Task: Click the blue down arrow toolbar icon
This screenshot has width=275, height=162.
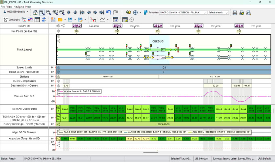Action: pos(69,13)
